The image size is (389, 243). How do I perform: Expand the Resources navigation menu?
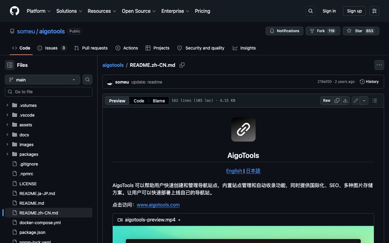coord(102,11)
